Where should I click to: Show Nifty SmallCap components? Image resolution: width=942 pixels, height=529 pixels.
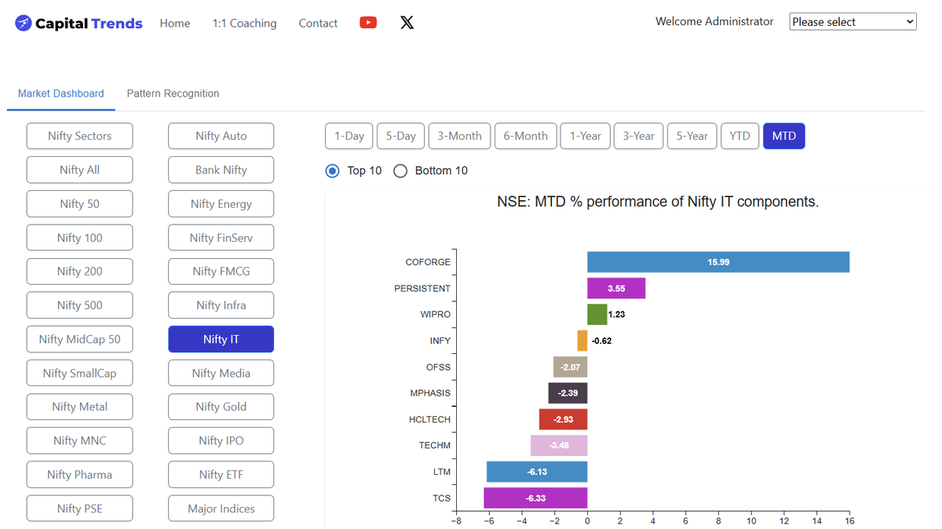[x=79, y=373]
